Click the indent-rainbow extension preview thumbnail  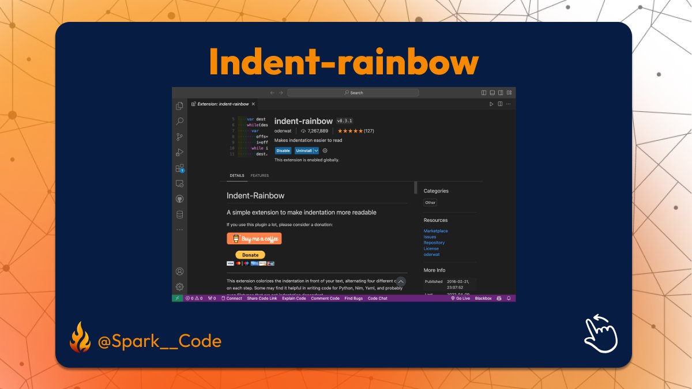250,137
